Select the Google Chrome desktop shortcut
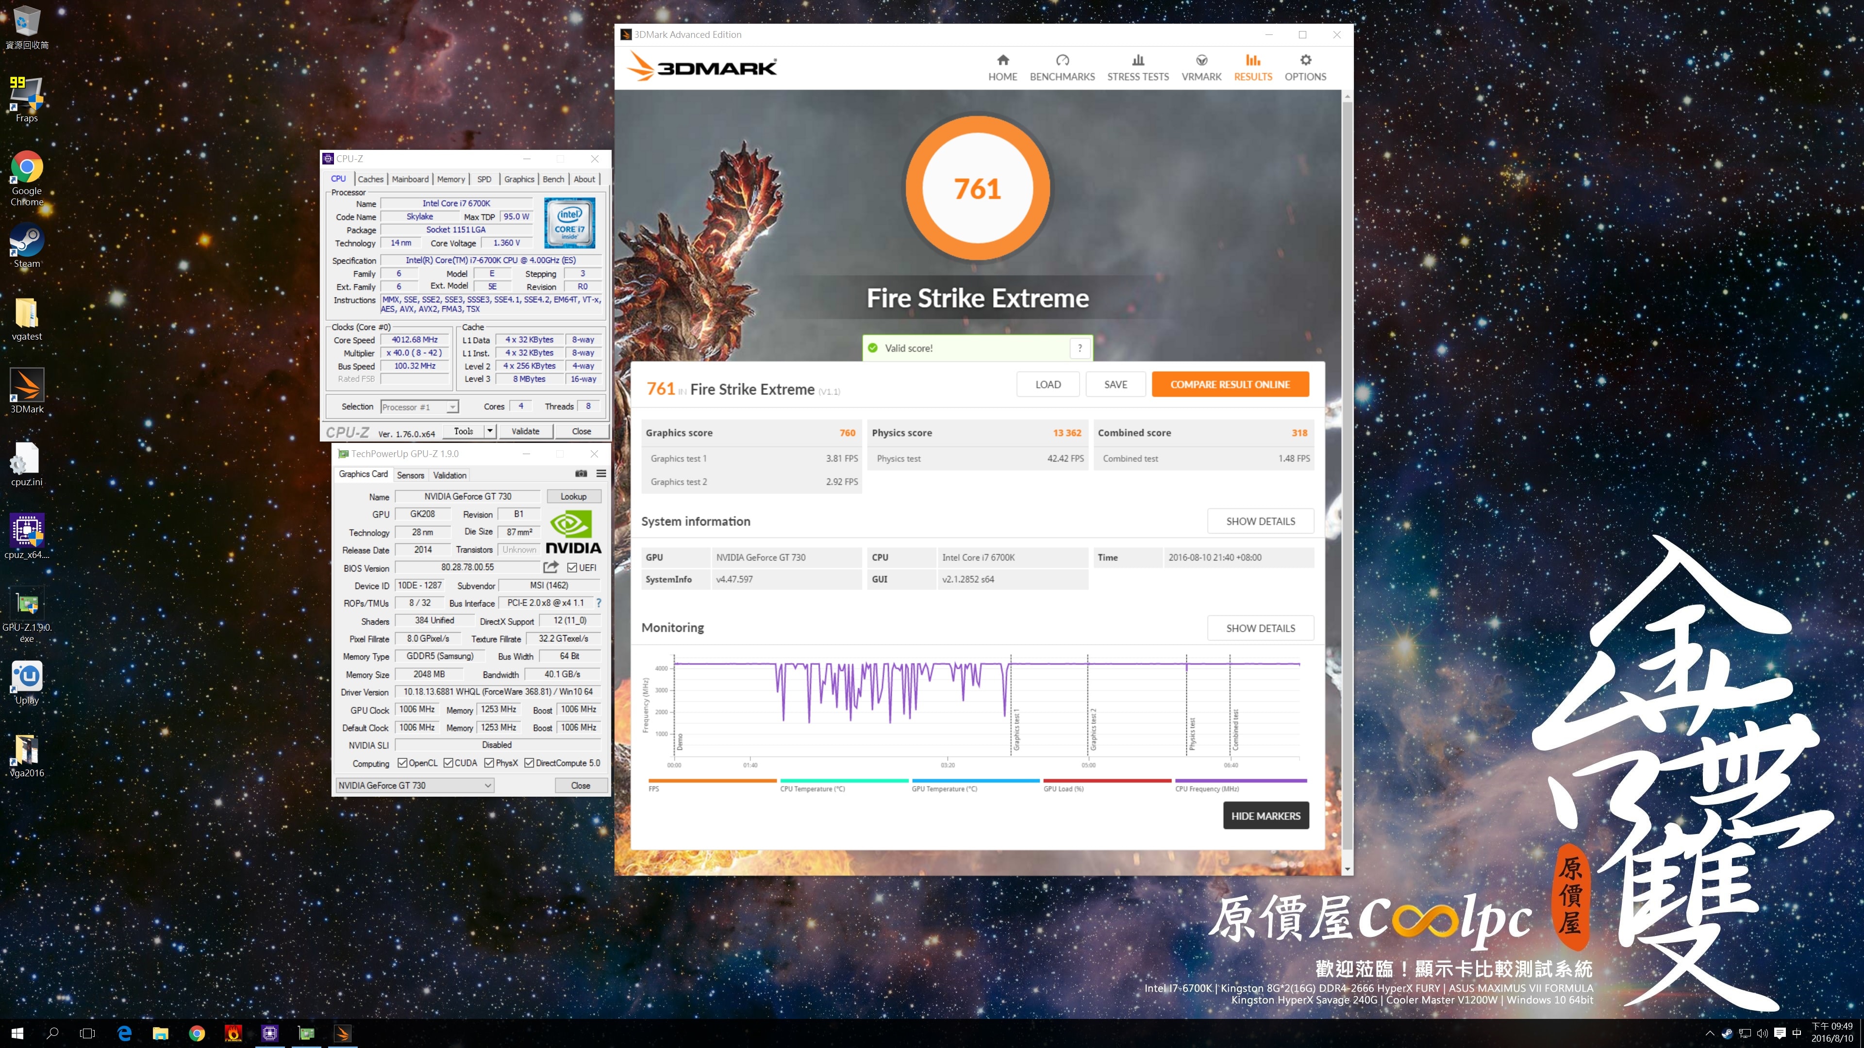The width and height of the screenshot is (1864, 1048). click(x=27, y=179)
